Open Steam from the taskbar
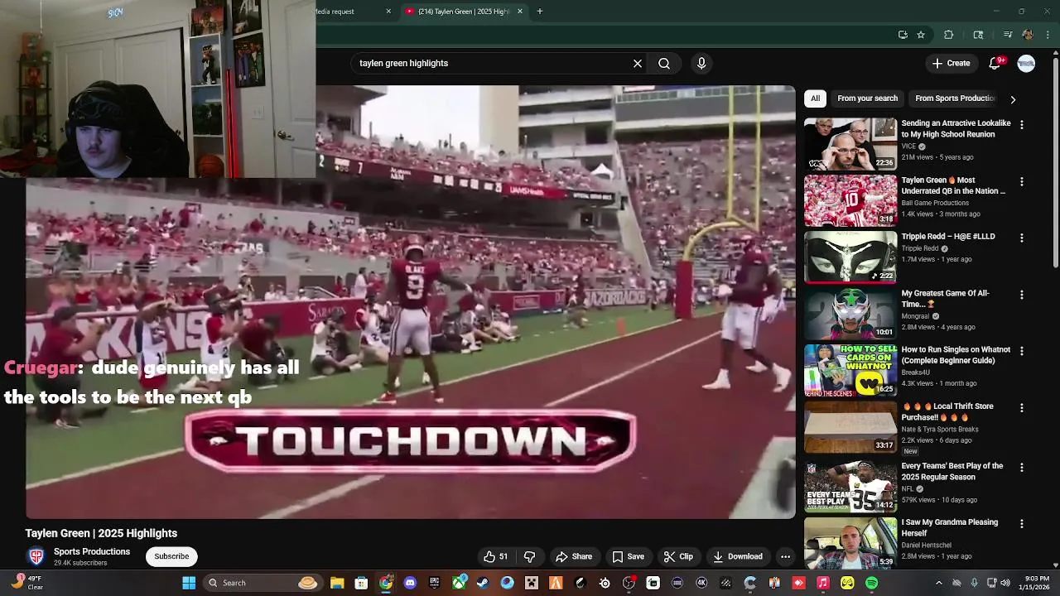Screen dimensions: 1060x596 pos(483,583)
